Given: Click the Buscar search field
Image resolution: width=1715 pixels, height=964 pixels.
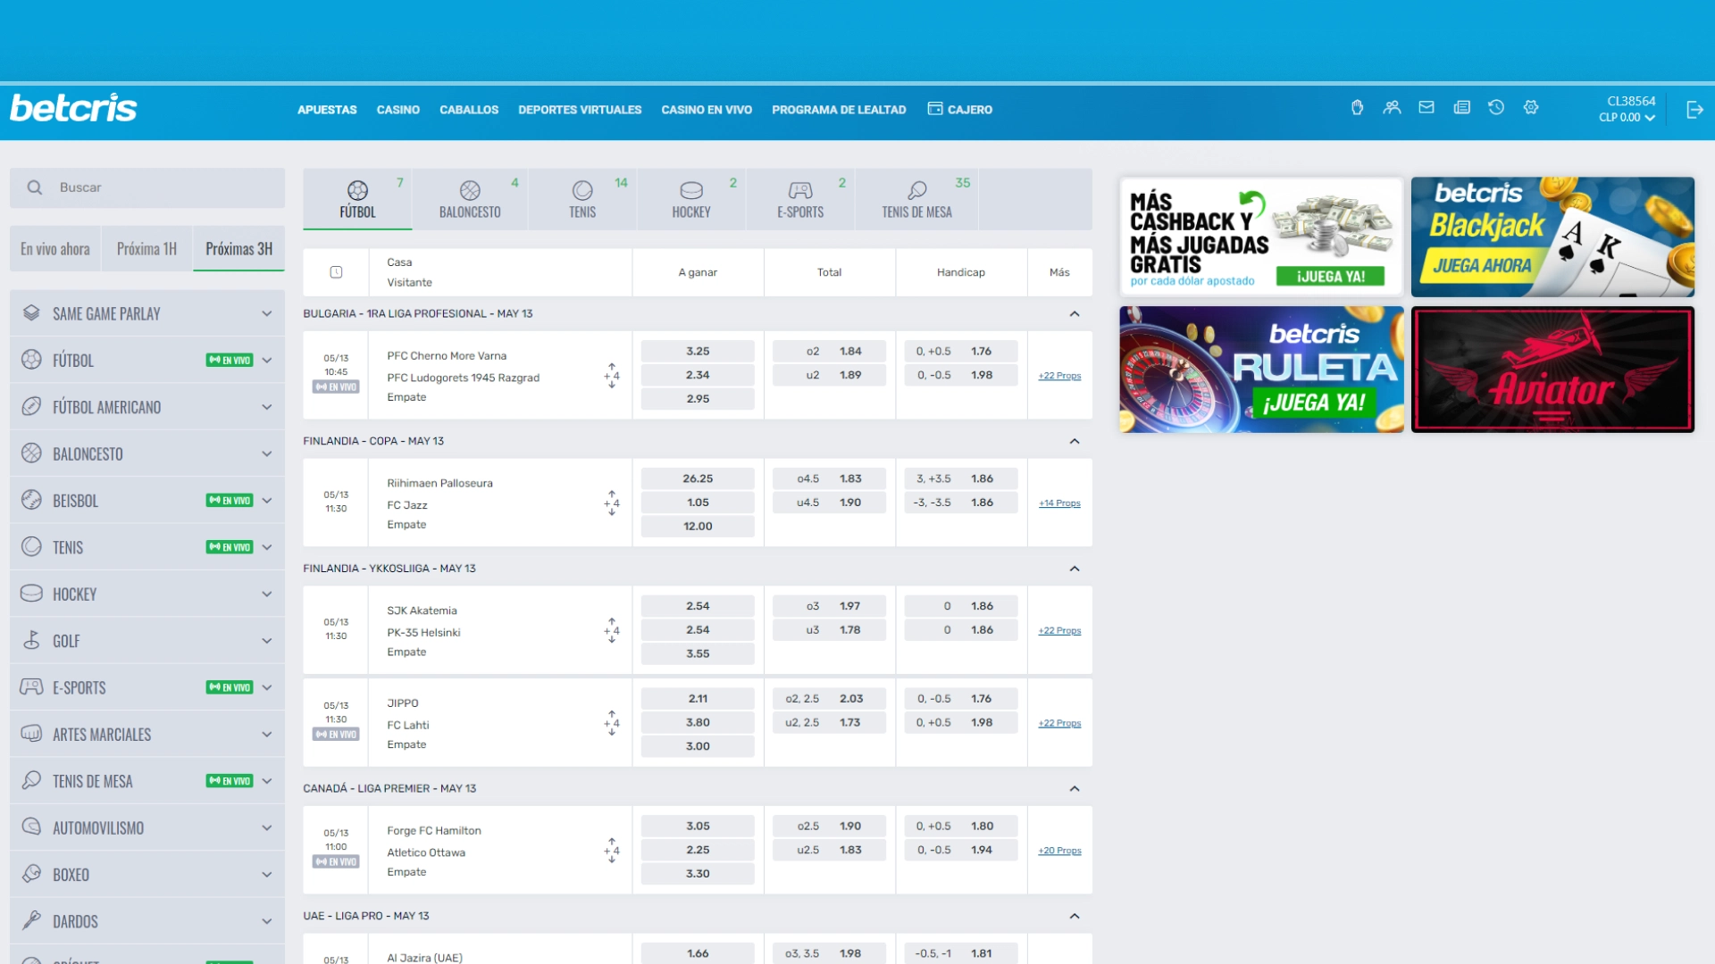Looking at the screenshot, I should click(147, 187).
